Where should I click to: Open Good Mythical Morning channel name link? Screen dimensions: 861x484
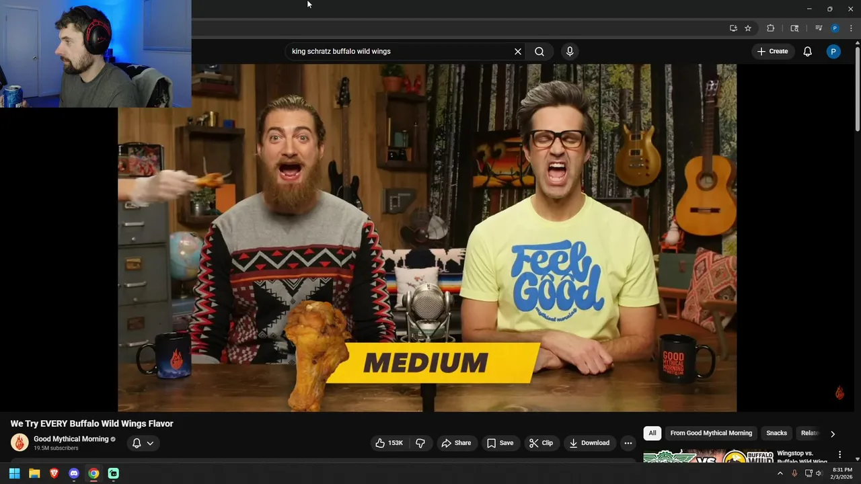(71, 439)
